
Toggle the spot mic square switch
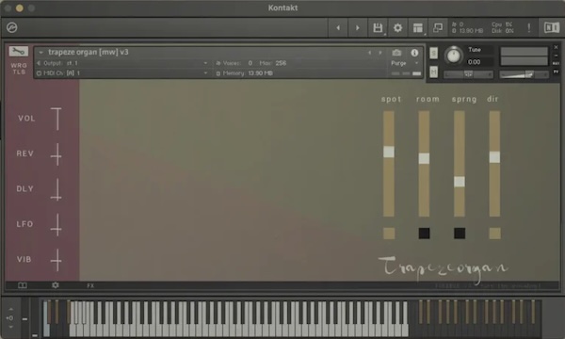[389, 234]
